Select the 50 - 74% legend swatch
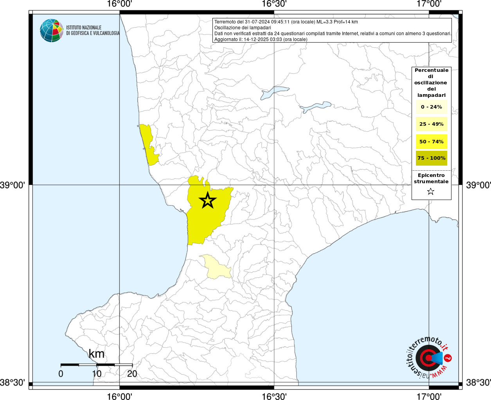Screen dimensions: 491x400 click(431, 141)
